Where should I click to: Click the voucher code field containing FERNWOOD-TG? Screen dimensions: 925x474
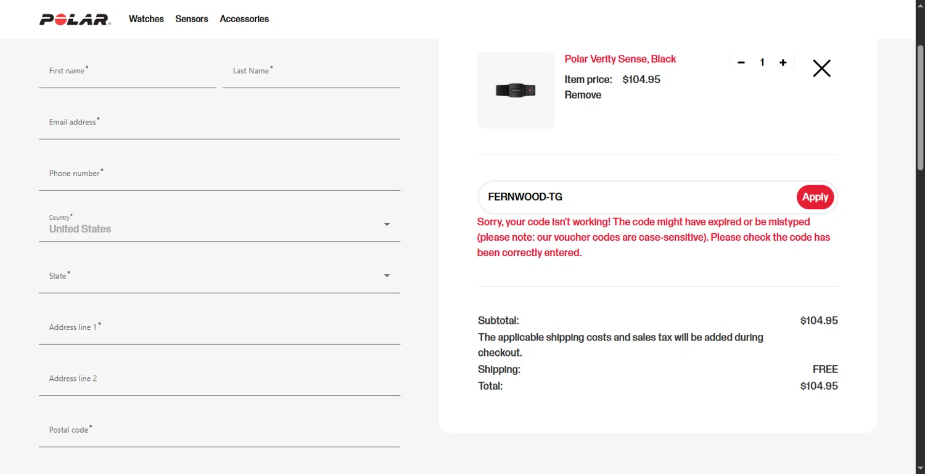[638, 197]
